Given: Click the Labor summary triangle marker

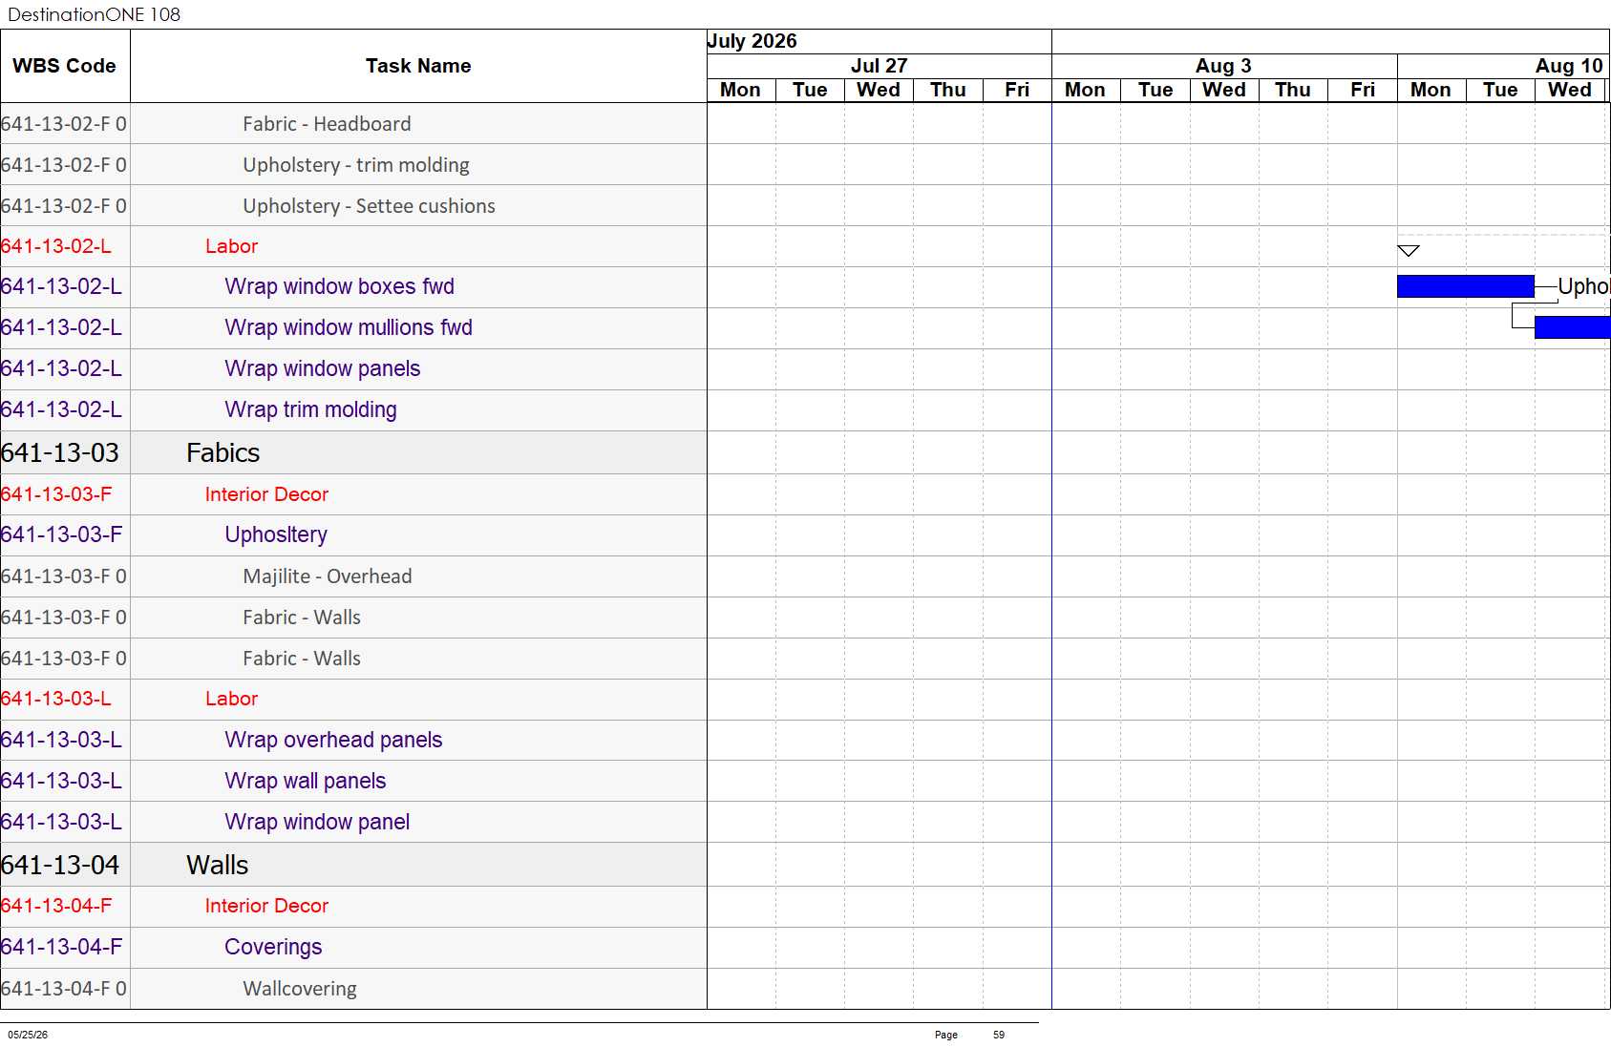Looking at the screenshot, I should 1408,251.
